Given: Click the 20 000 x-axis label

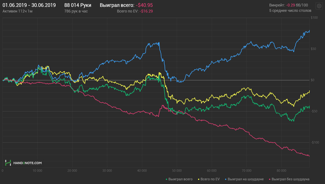Looking at the screenshot, I should pyautogui.click(x=72, y=171).
